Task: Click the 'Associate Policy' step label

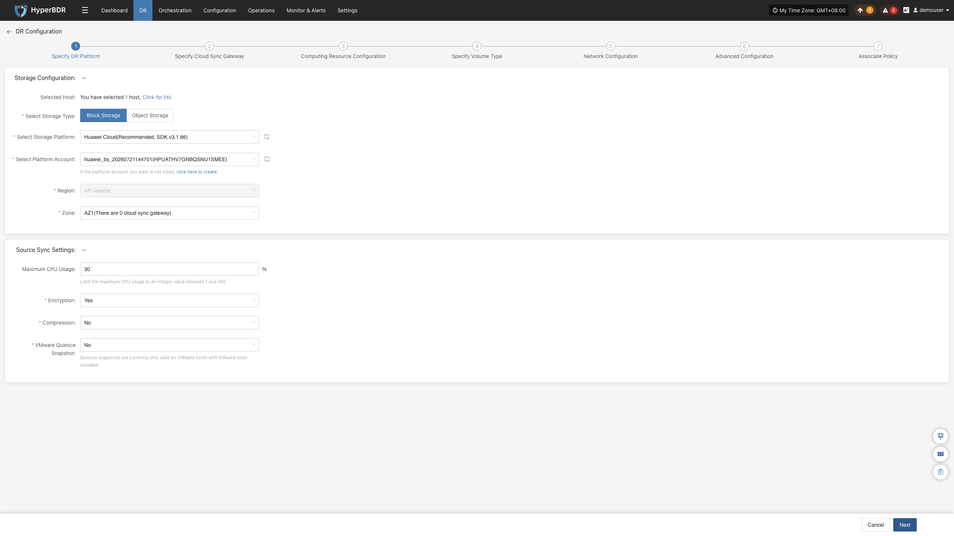Action: point(878,56)
